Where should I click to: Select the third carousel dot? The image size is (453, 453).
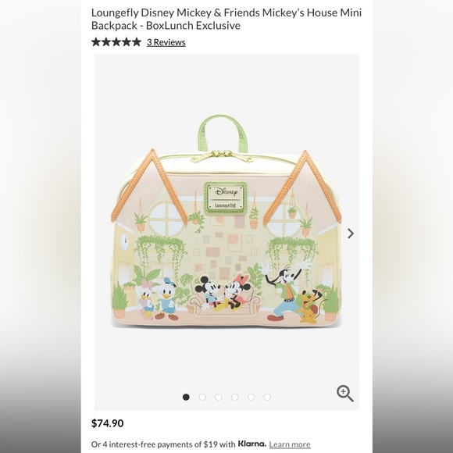[219, 397]
